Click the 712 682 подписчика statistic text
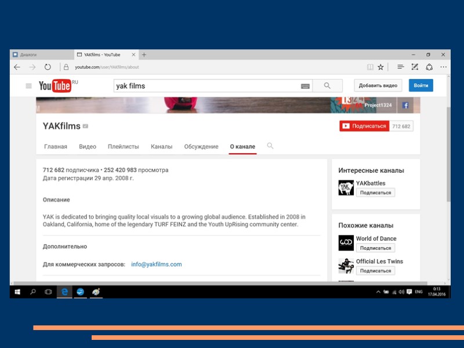This screenshot has height=348, width=464. click(x=71, y=170)
